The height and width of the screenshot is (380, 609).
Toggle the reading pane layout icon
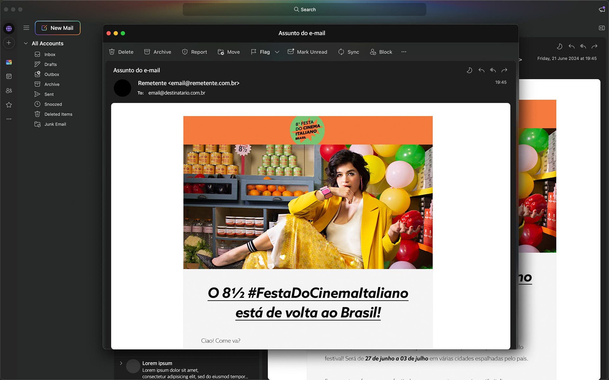(602, 28)
